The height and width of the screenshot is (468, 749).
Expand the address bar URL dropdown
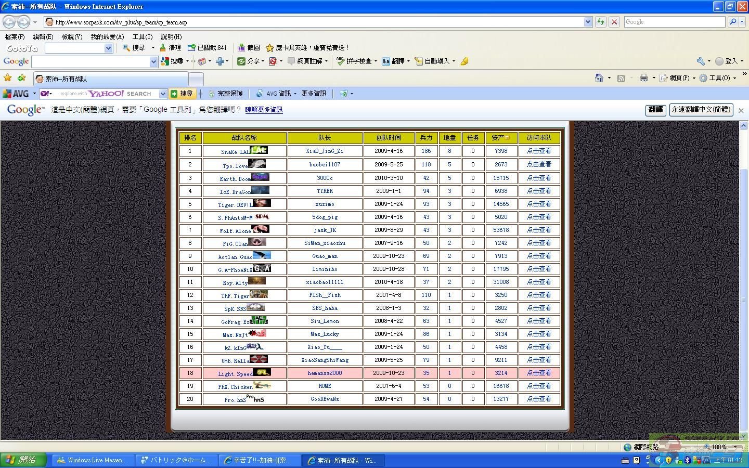pyautogui.click(x=588, y=22)
